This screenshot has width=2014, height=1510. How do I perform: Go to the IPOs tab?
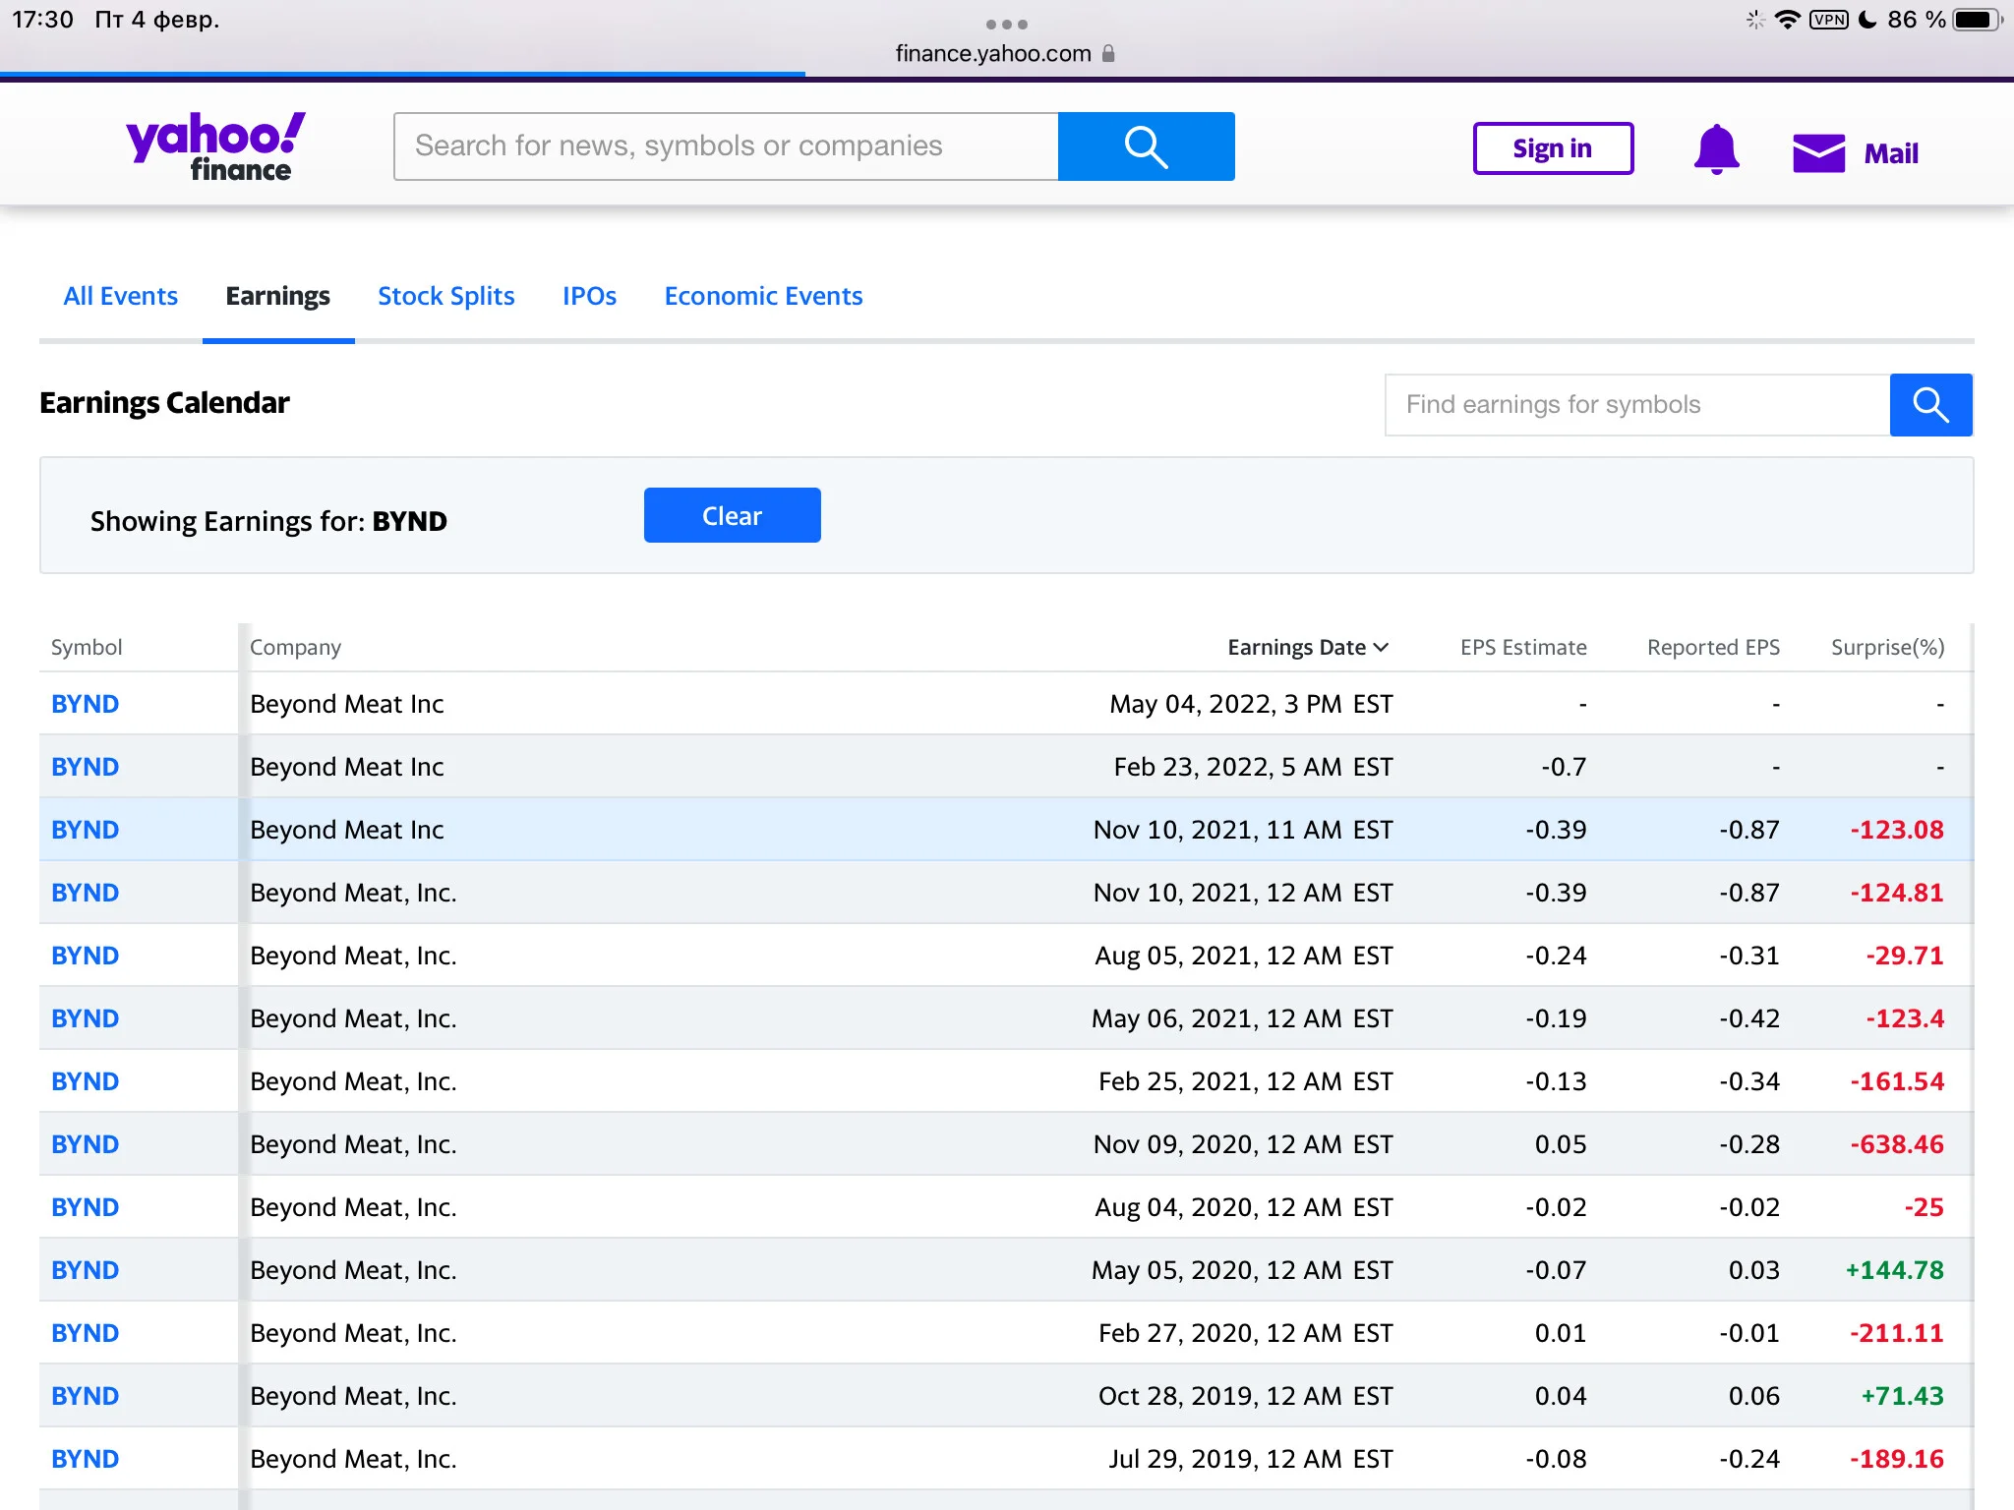click(x=589, y=296)
